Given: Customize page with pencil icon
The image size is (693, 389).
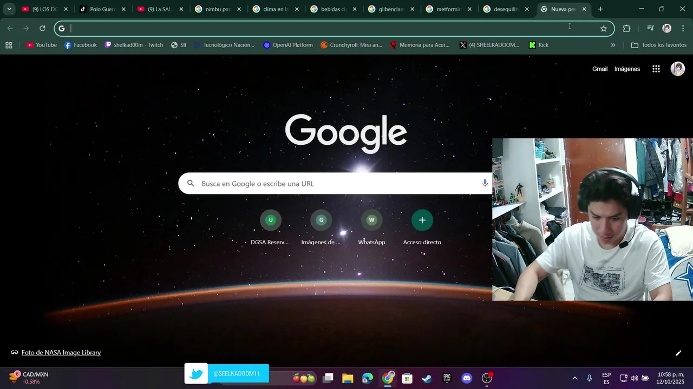Looking at the screenshot, I should pos(678,353).
